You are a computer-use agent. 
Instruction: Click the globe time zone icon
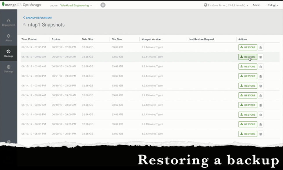[206, 5]
